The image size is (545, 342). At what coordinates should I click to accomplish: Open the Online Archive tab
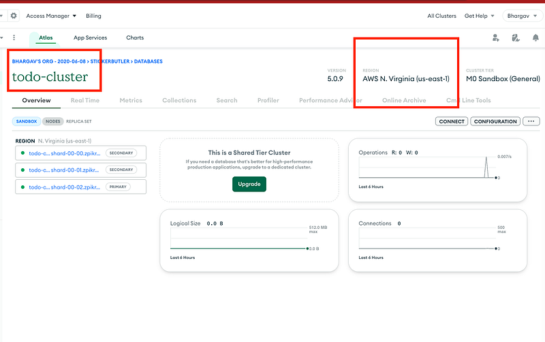point(404,100)
